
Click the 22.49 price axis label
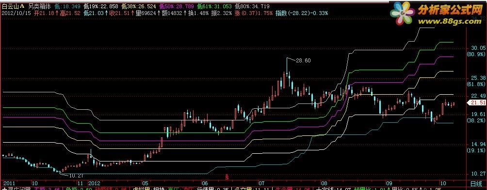(x=478, y=96)
